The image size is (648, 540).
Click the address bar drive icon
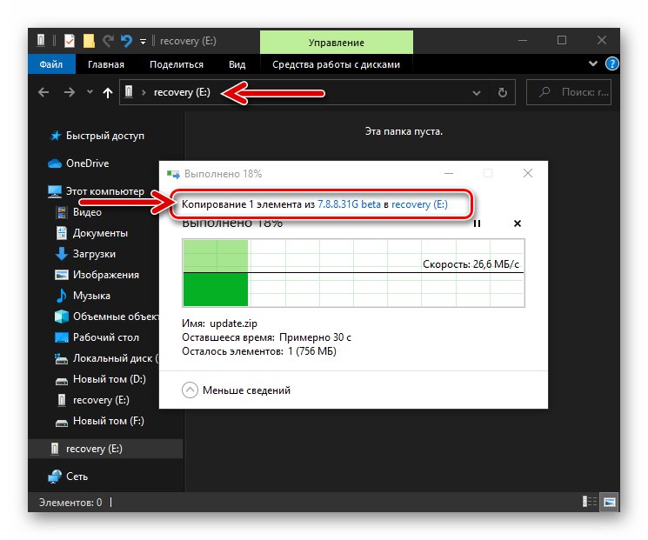129,91
